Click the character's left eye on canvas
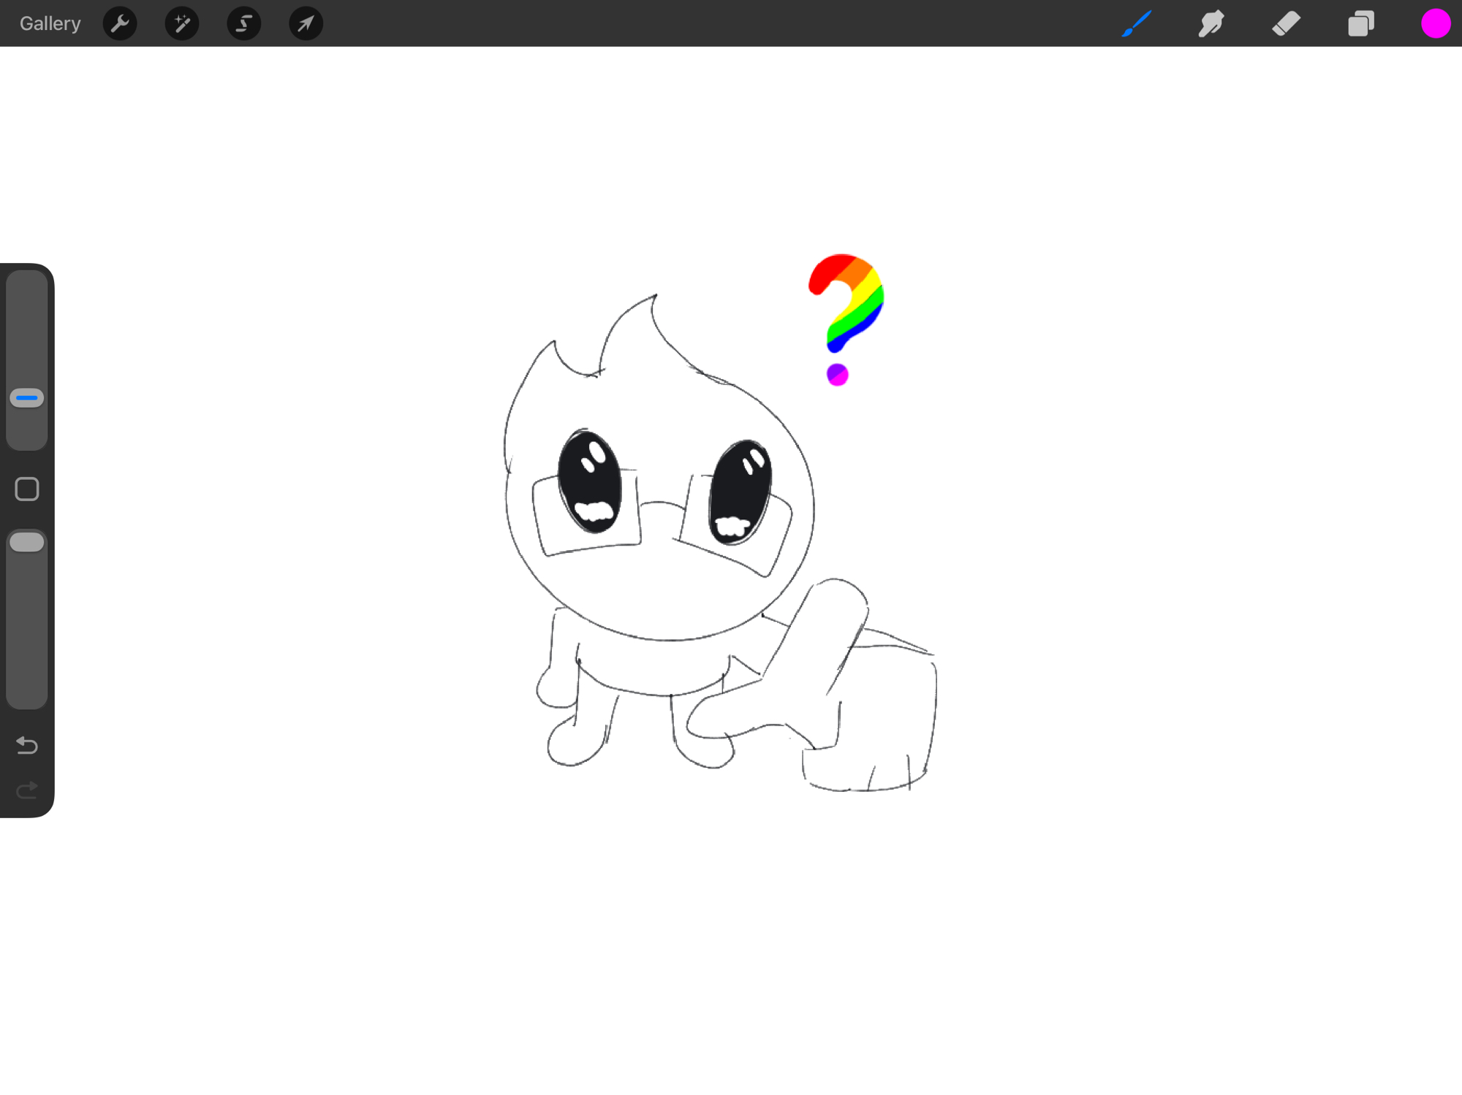This screenshot has height=1095, width=1462. coord(589,482)
